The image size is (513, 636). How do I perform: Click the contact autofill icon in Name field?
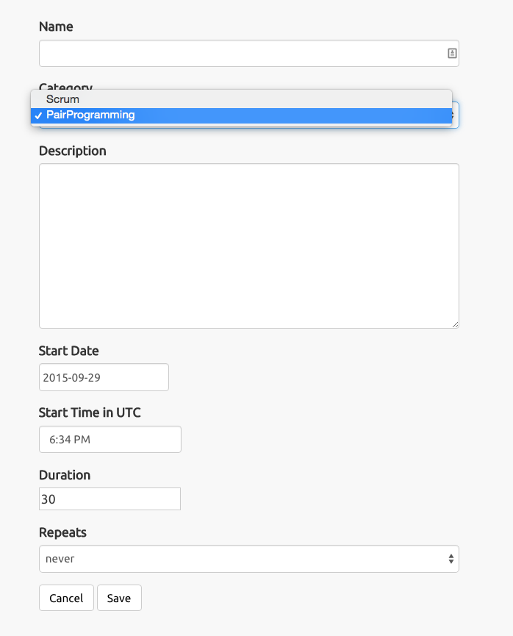point(452,54)
